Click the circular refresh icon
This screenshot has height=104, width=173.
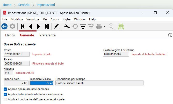75,26
